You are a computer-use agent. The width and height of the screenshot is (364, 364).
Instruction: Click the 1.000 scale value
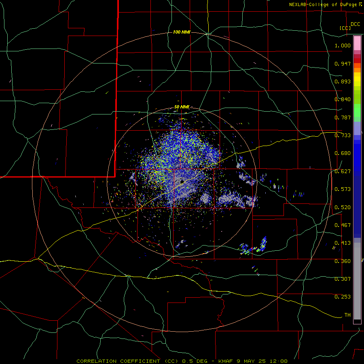[343, 46]
